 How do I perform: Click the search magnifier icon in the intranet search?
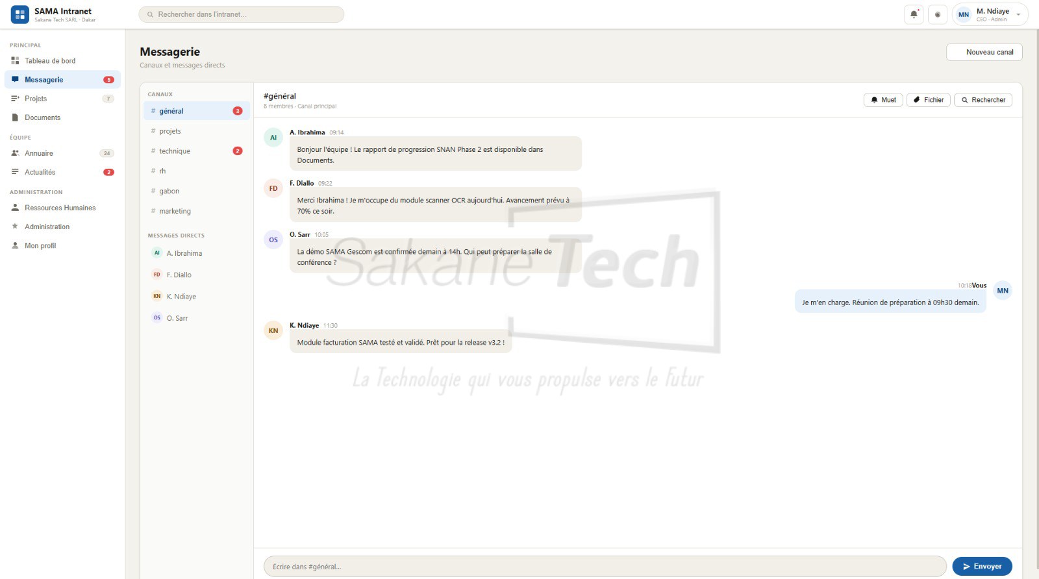pos(150,14)
